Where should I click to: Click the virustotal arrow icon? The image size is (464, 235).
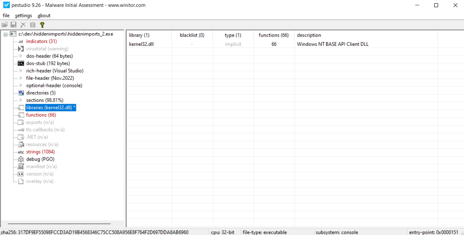[x=21, y=49]
